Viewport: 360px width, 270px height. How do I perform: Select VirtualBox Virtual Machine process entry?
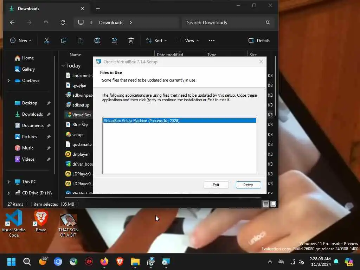click(x=180, y=121)
